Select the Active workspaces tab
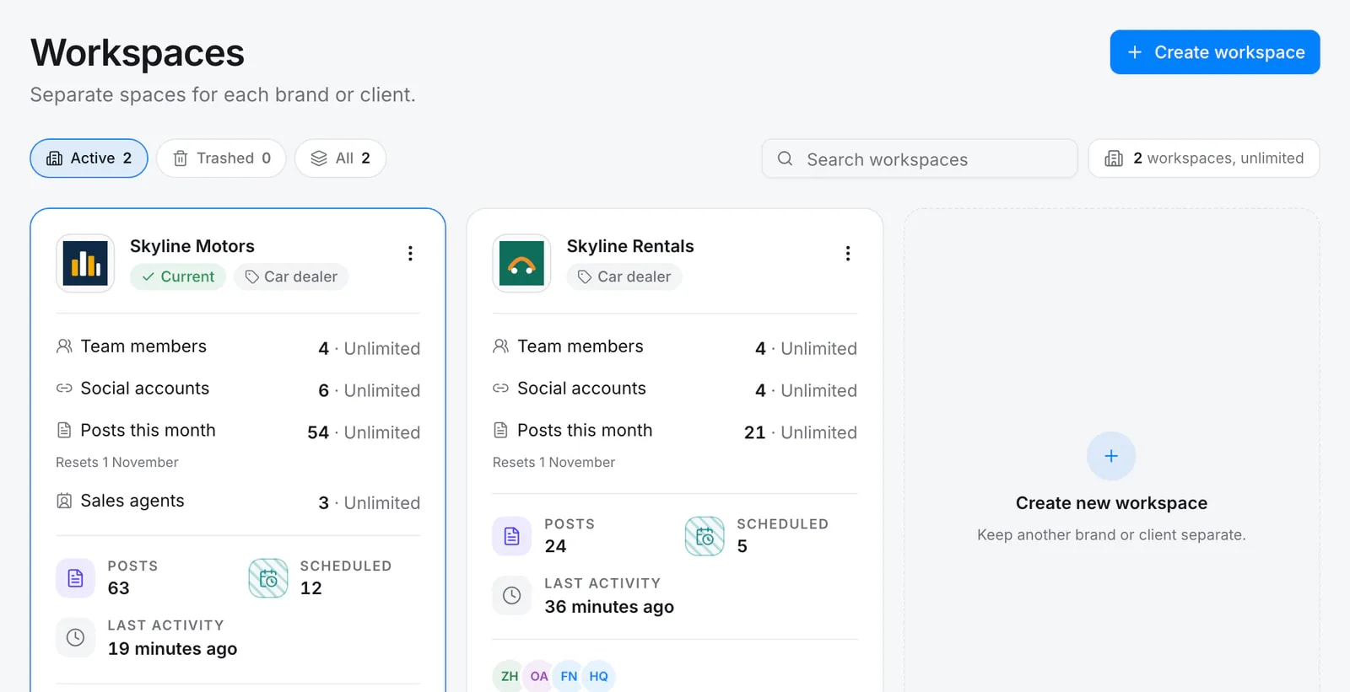Image resolution: width=1350 pixels, height=692 pixels. click(89, 158)
